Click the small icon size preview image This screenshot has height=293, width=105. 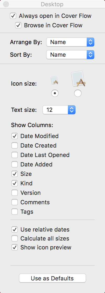click(55, 80)
